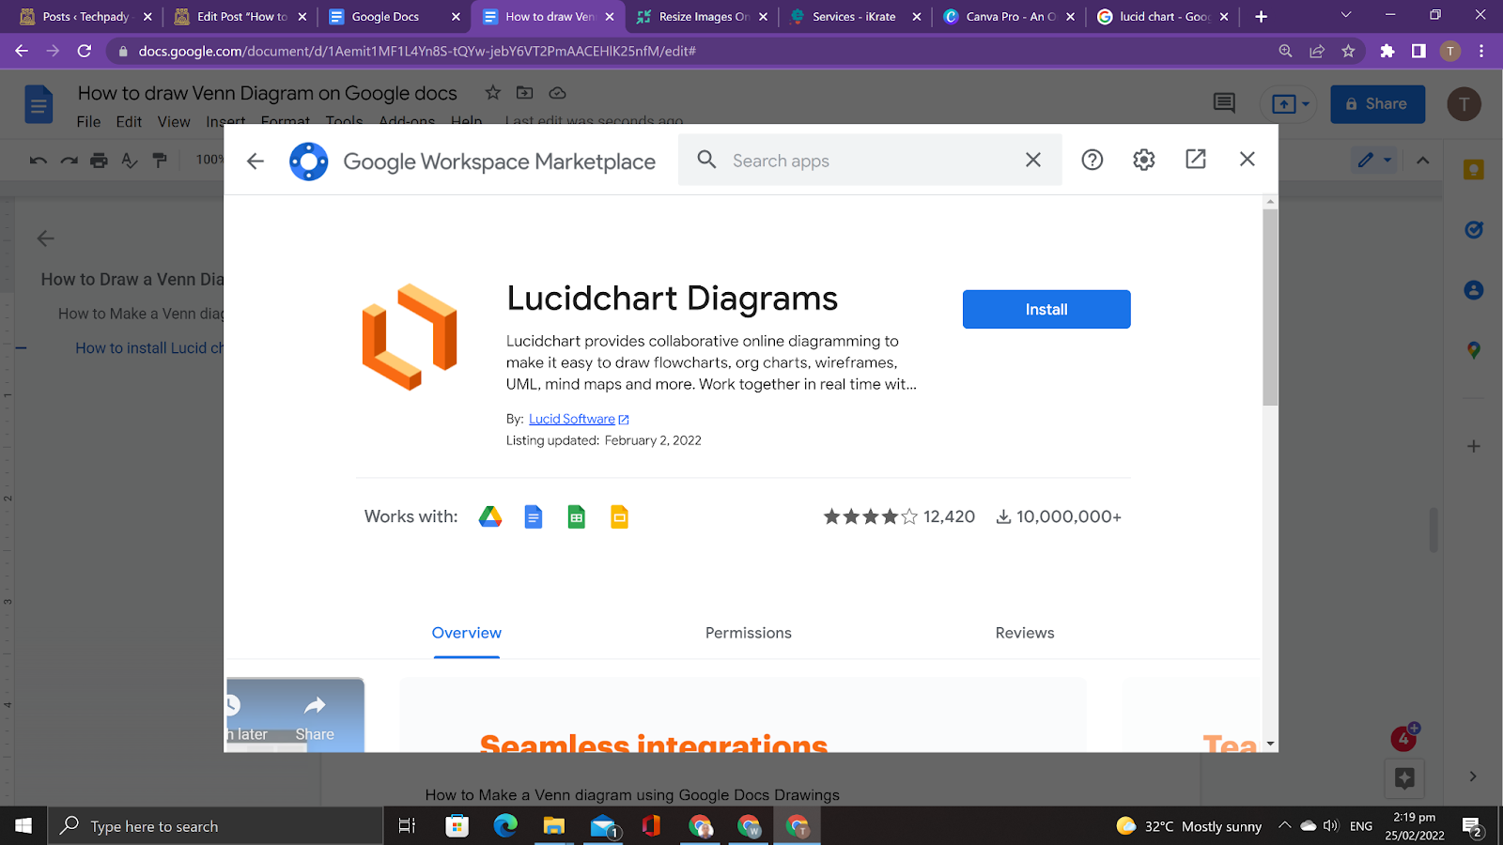
Task: Click the blue Share button in Docs
Action: click(x=1377, y=104)
